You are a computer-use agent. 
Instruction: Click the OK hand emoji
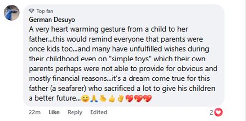click(121, 98)
